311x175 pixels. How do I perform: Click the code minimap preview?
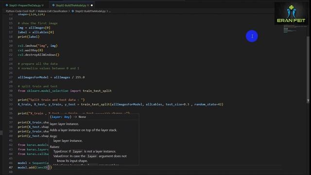point(294,29)
